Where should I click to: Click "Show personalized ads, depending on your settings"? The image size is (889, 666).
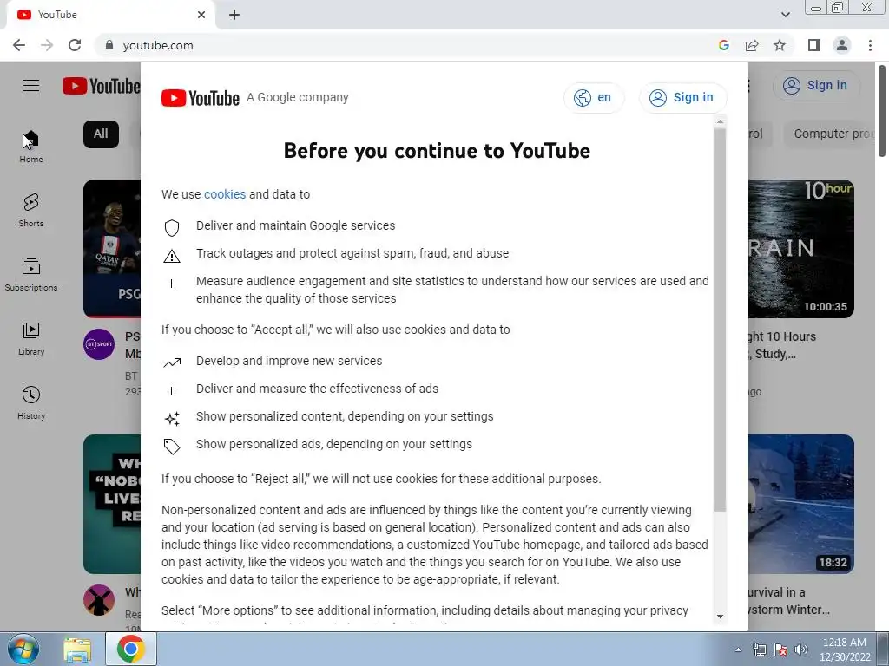click(334, 444)
